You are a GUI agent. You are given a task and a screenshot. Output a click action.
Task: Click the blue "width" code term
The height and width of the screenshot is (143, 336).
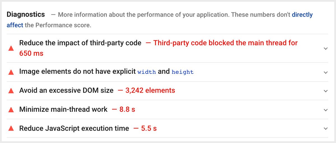[x=146, y=72]
